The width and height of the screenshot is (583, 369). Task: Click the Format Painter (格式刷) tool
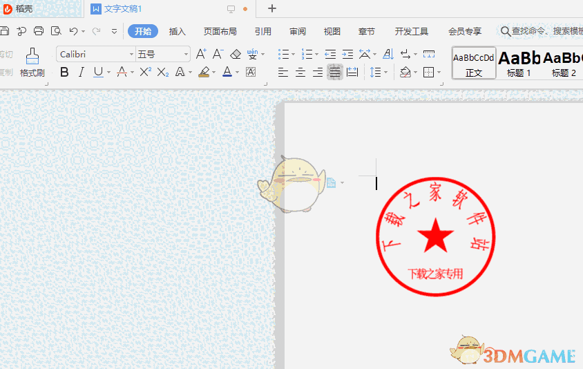click(32, 62)
